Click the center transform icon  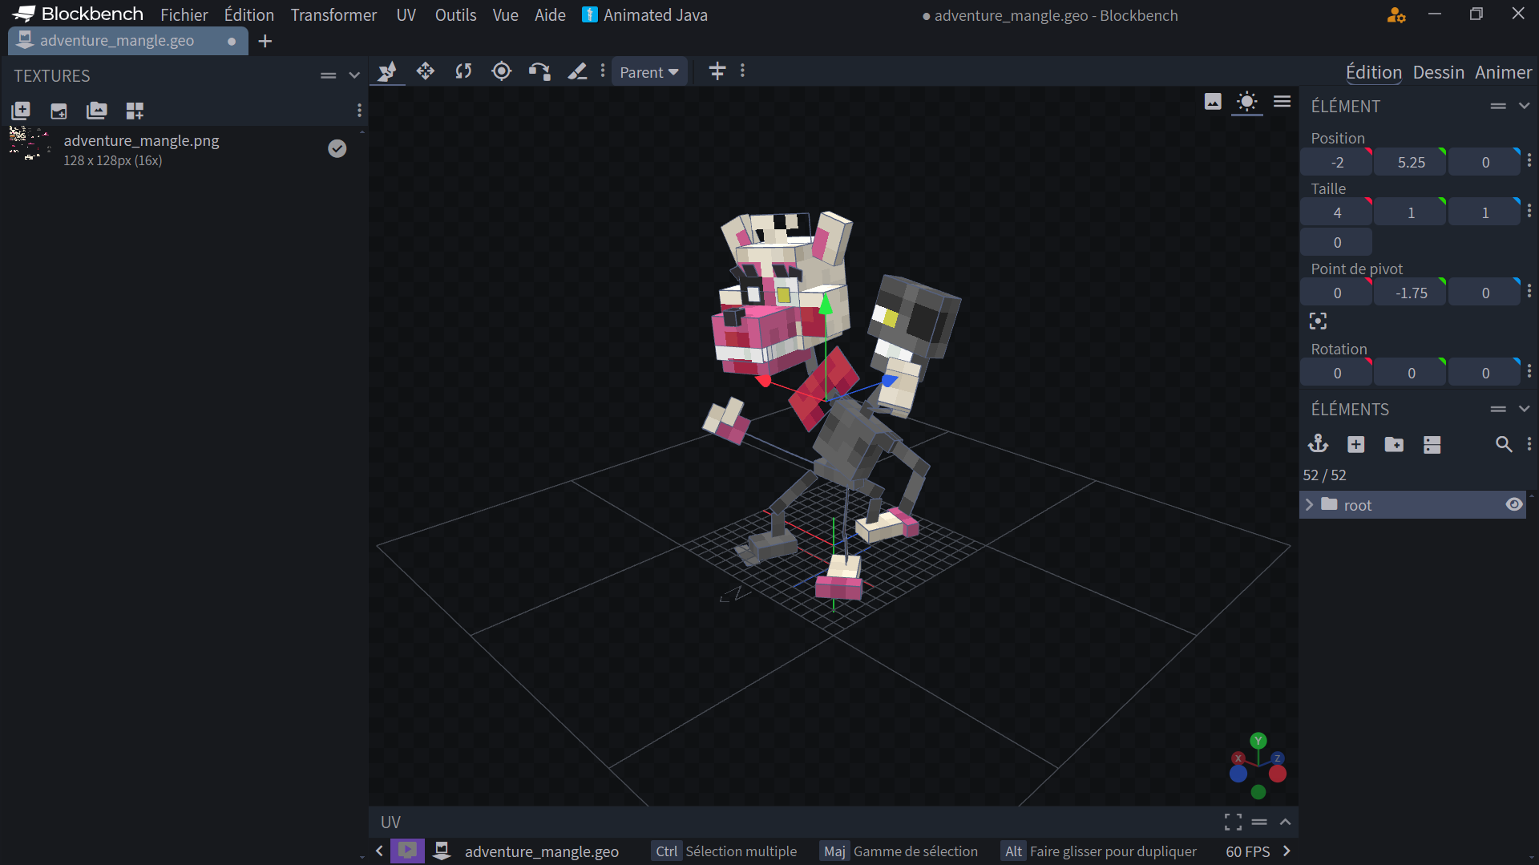coord(717,71)
